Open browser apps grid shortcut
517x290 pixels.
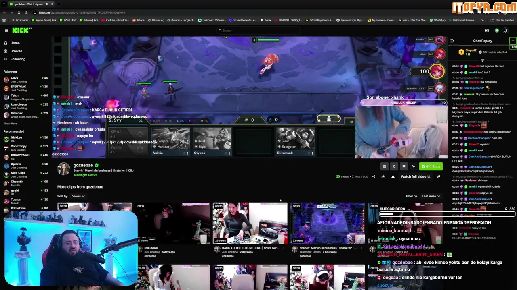(4, 20)
